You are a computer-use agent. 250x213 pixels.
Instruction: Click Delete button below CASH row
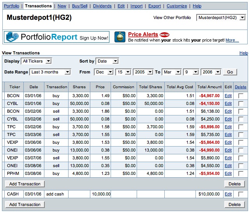coord(234,204)
